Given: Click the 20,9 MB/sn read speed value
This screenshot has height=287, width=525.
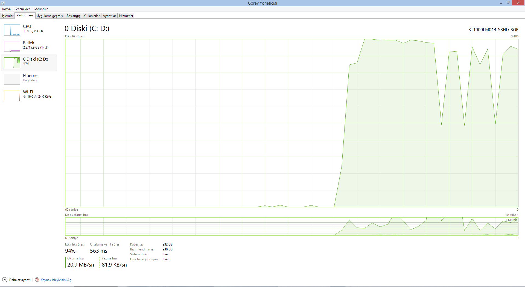Looking at the screenshot, I should click(81, 265).
